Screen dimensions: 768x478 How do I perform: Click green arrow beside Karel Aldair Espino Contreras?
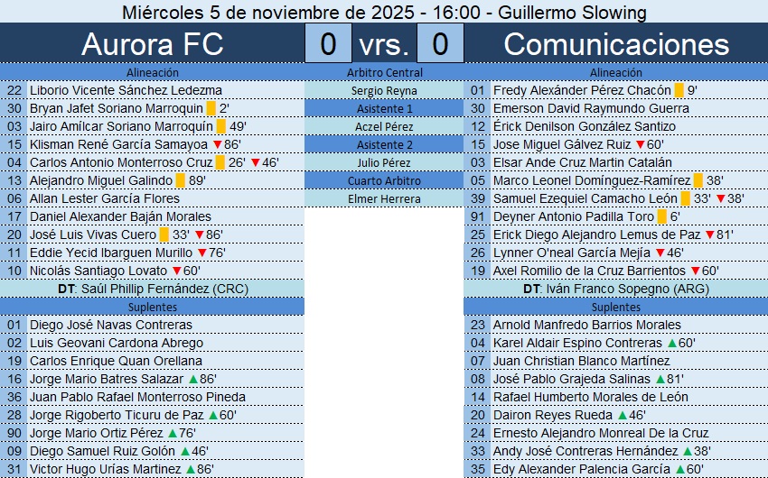point(670,343)
